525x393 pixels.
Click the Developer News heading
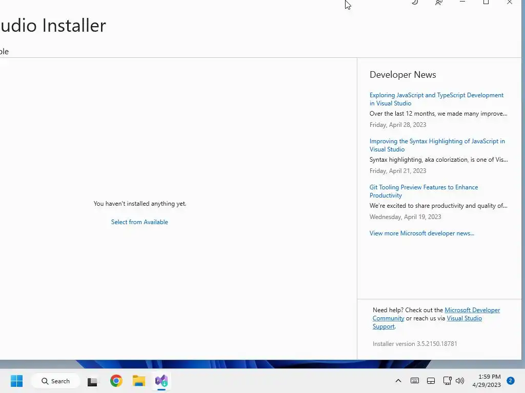coord(403,75)
